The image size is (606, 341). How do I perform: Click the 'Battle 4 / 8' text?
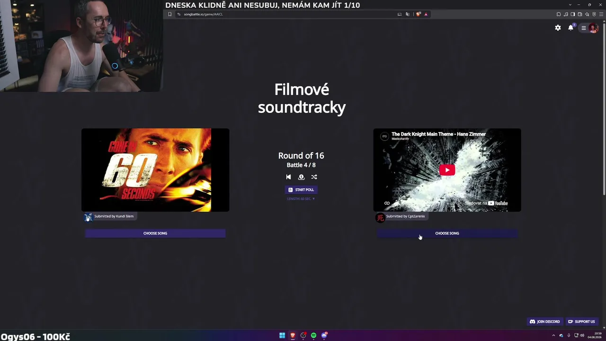coord(301,165)
